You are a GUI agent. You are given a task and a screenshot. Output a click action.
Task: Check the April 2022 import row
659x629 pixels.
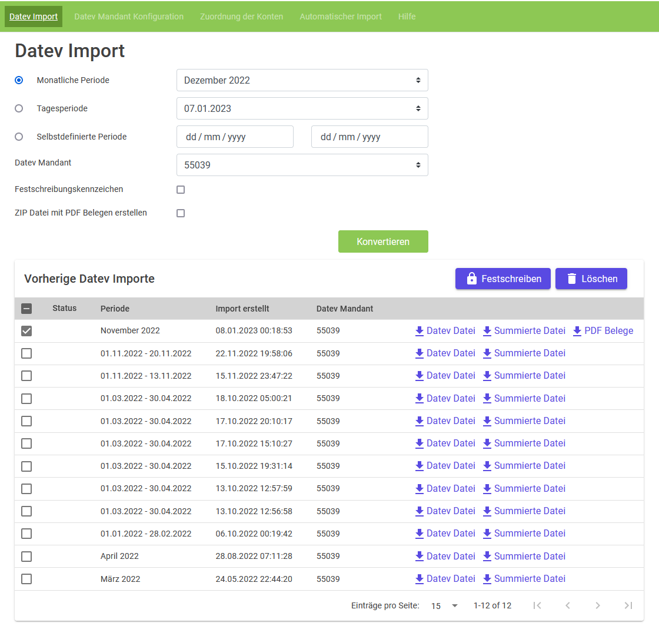coord(26,557)
